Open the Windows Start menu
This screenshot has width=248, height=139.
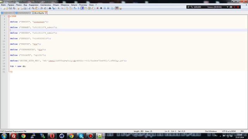4,136
